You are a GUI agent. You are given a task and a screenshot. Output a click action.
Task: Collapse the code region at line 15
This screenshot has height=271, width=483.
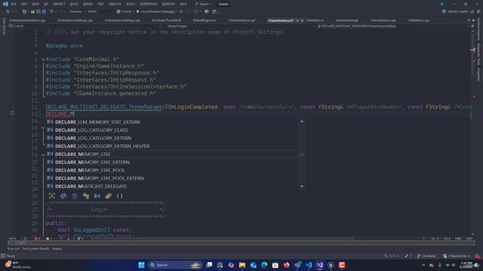[x=43, y=128]
